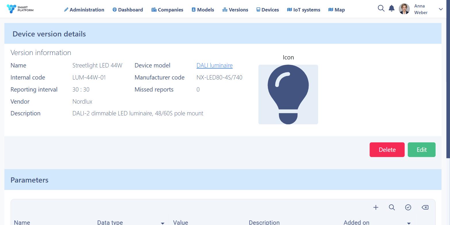Image resolution: width=450 pixels, height=225 pixels.
Task: Click the Parameters section heading
Action: (29, 180)
